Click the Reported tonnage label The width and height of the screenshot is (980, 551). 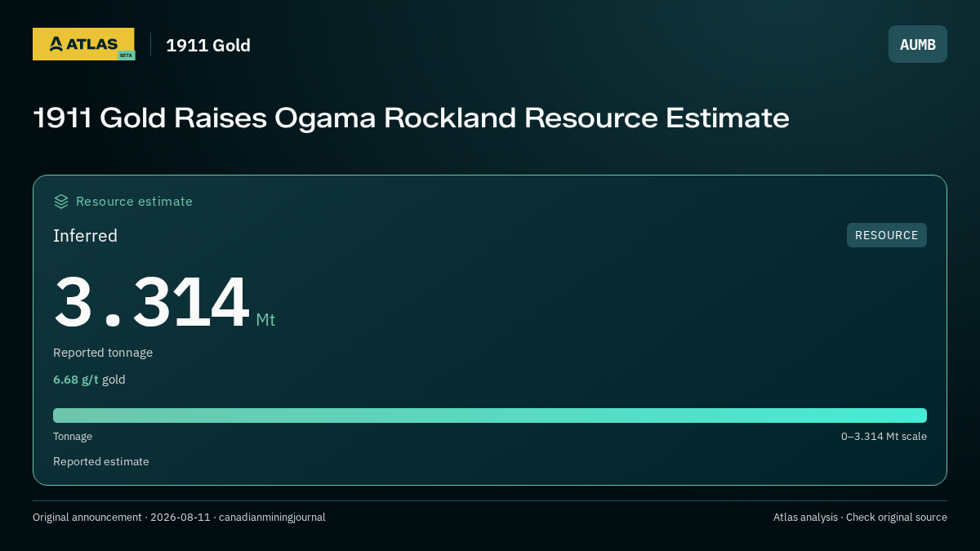tap(103, 353)
